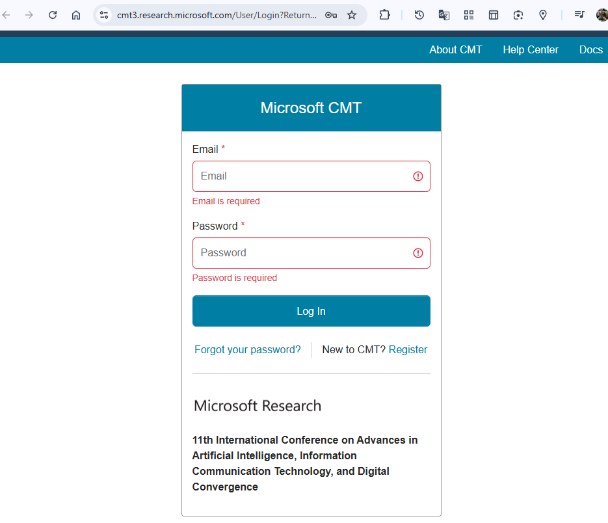
Task: Open the extensions puzzle icon
Action: [x=384, y=15]
